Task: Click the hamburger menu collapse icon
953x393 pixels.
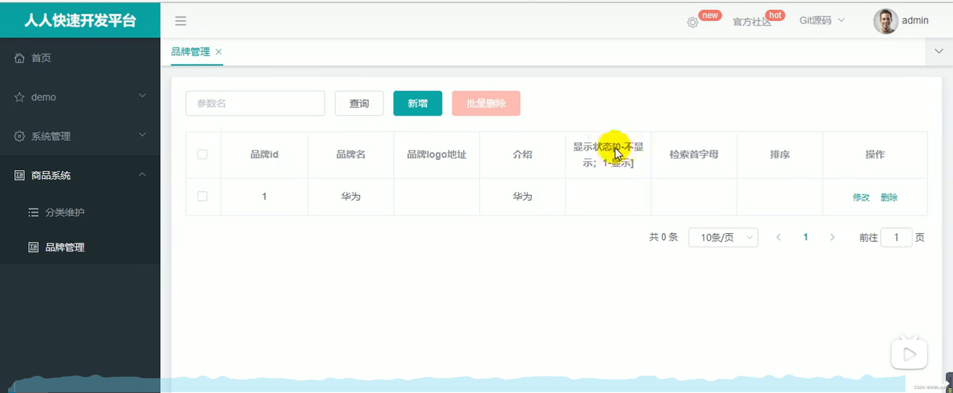Action: [x=181, y=21]
